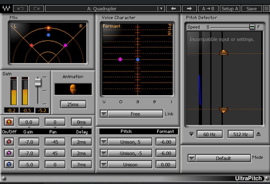The image size is (270, 184).
Task: Click the Formant column header
Action: [165, 131]
